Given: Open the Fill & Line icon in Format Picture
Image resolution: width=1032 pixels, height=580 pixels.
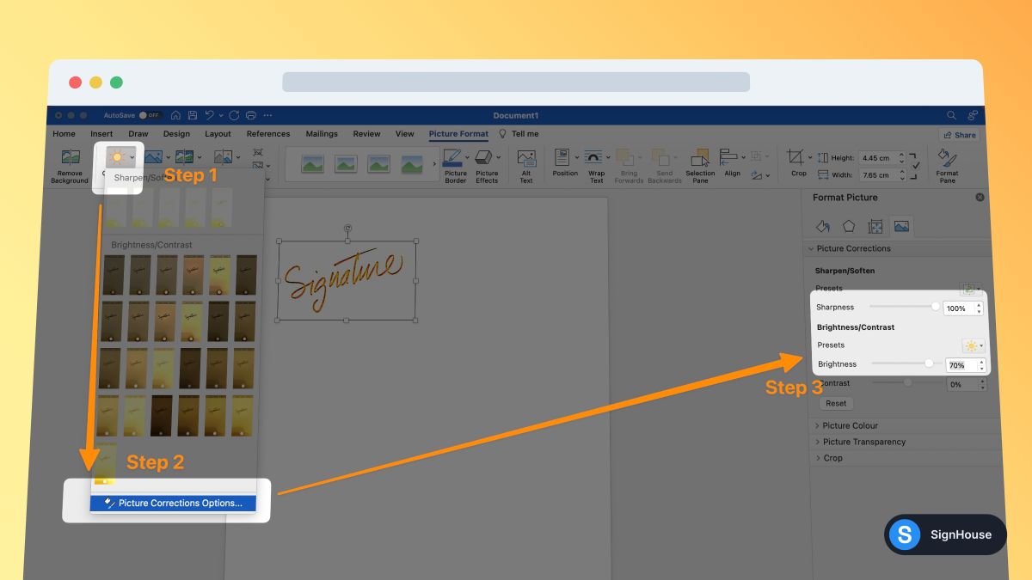Looking at the screenshot, I should (822, 226).
